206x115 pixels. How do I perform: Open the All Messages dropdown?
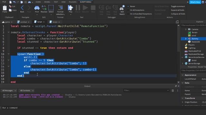[9, 90]
